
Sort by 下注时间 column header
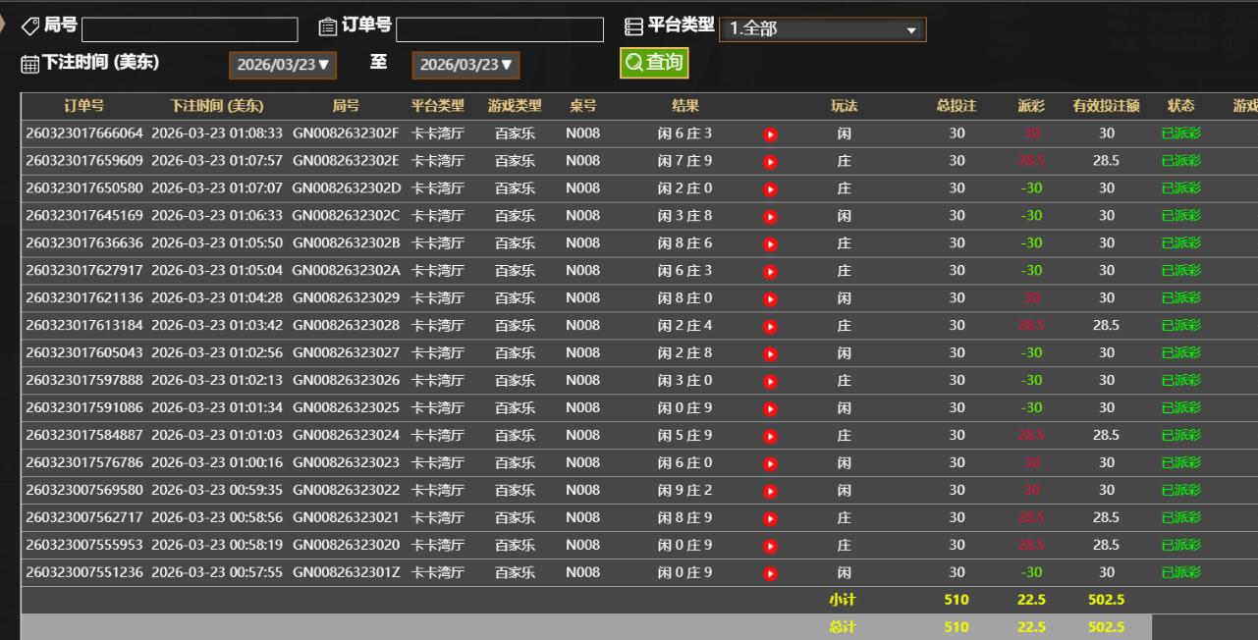pos(216,106)
